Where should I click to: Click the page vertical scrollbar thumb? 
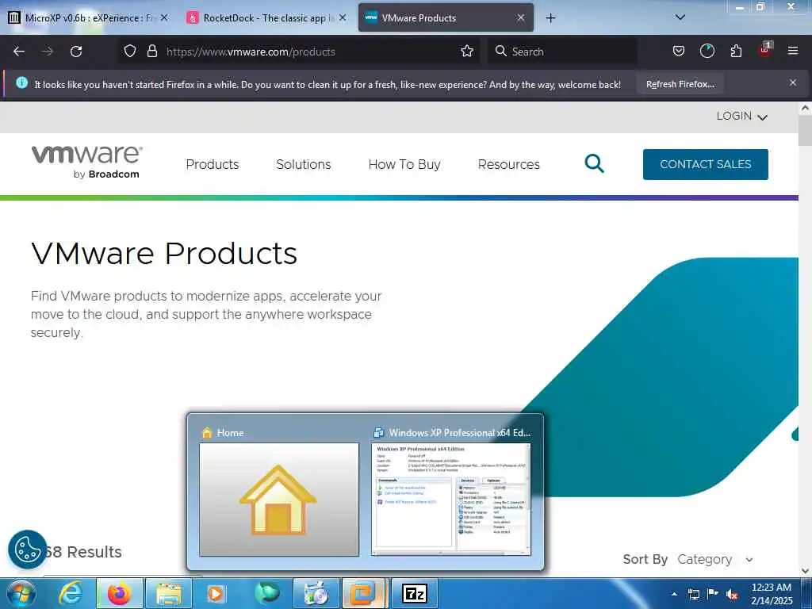pos(805,131)
